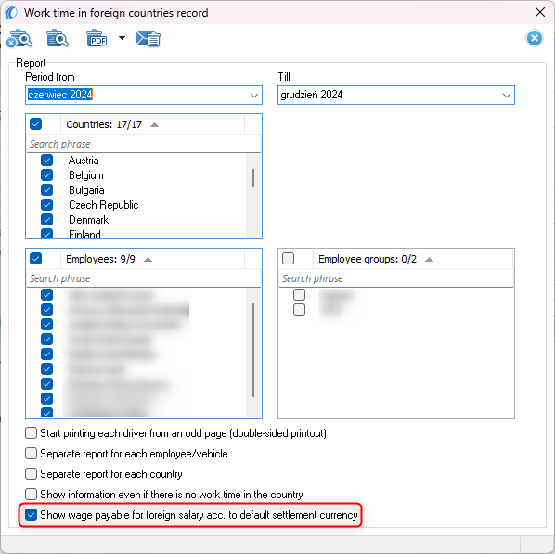Expand the PDF export options arrow
Screen dimensions: 555x554
click(x=122, y=38)
